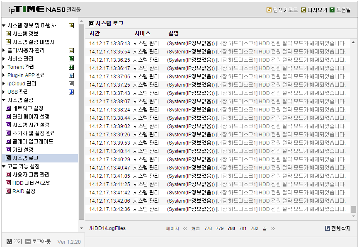
Task: Click the Torrent 관리 category icon
Action: [x=71, y=67]
